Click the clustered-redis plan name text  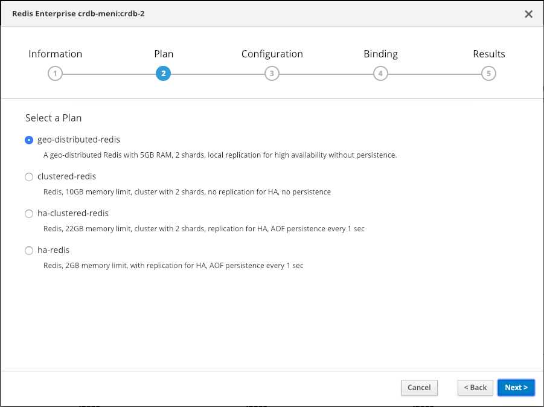tap(66, 177)
